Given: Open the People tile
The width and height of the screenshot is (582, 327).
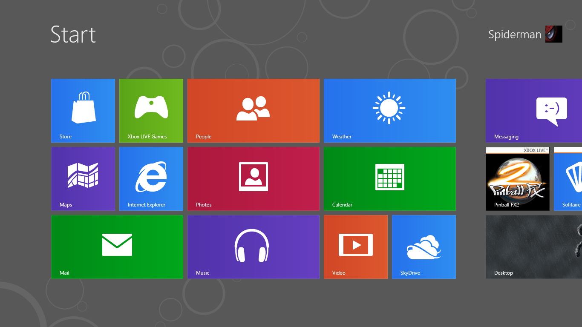Looking at the screenshot, I should pos(254,111).
